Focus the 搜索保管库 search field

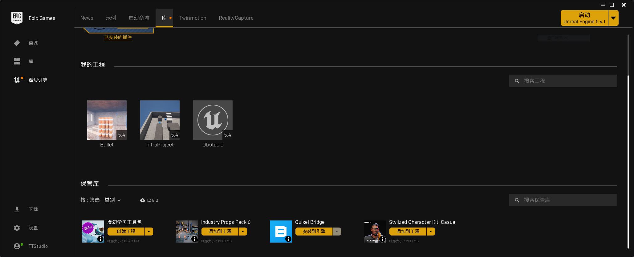563,200
